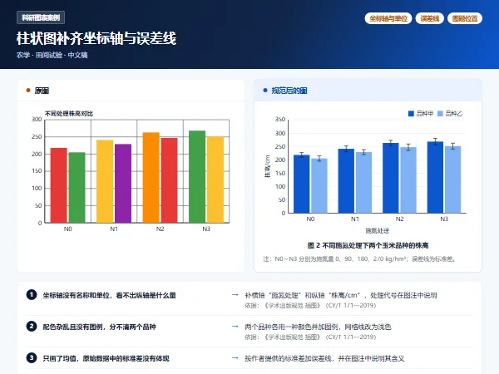The image size is (499, 374).
Task: Click the green N0 bar in original chart
Action: pos(77,188)
